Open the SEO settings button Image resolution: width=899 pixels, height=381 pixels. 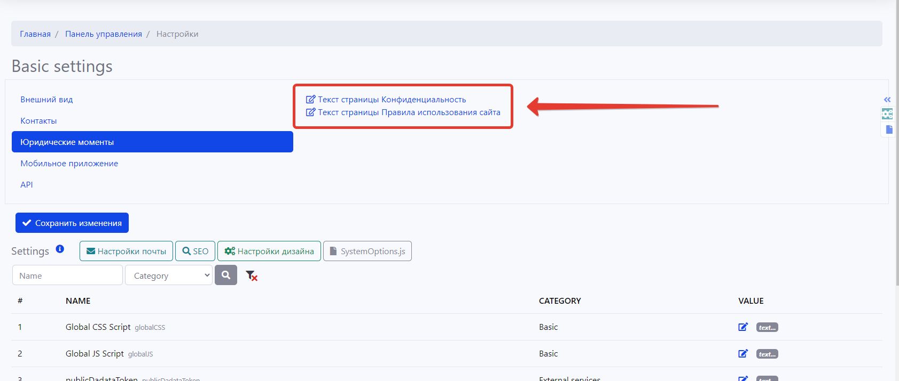pos(196,251)
